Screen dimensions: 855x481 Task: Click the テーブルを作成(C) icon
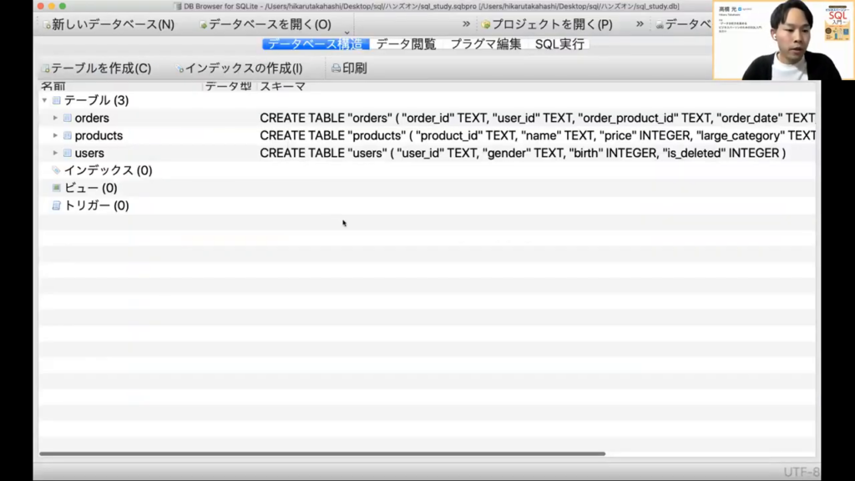(47, 69)
